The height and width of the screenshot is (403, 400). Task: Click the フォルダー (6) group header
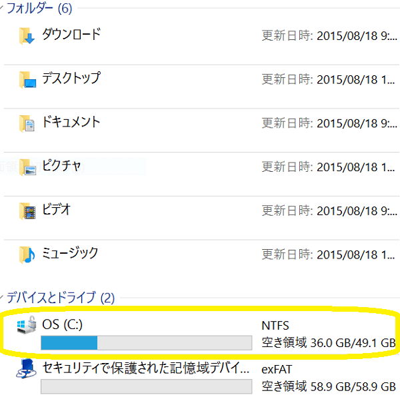coord(39,8)
